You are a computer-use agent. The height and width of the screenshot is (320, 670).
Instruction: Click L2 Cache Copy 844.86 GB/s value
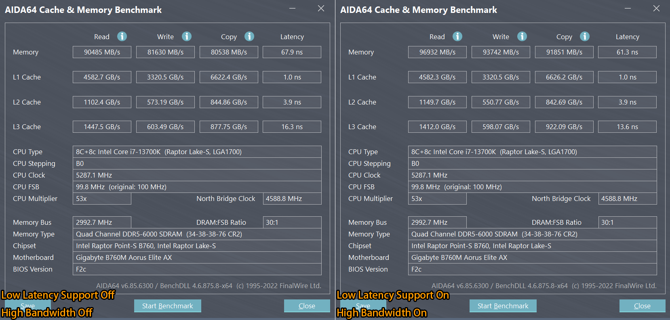[229, 102]
